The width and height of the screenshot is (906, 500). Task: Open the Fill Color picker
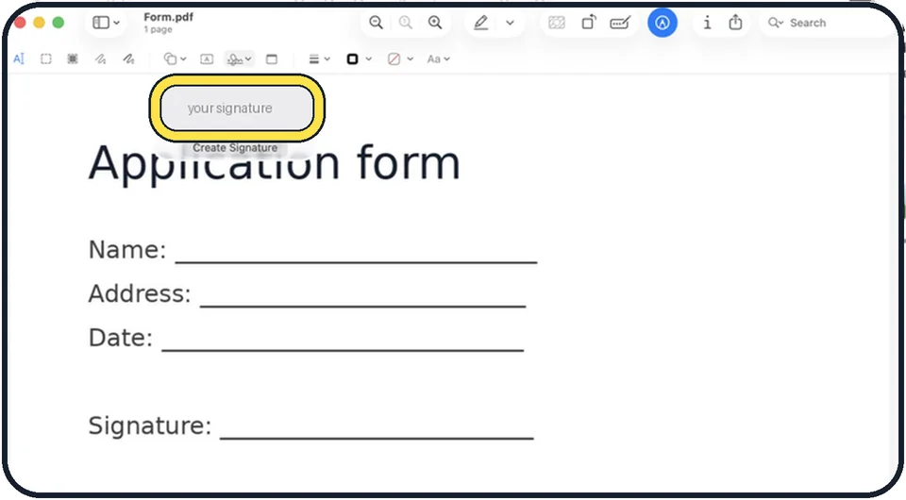[400, 58]
